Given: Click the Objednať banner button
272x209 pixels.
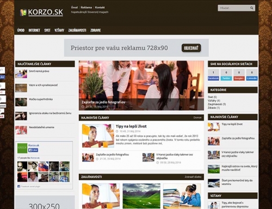Looking at the screenshot, I should (x=191, y=48).
